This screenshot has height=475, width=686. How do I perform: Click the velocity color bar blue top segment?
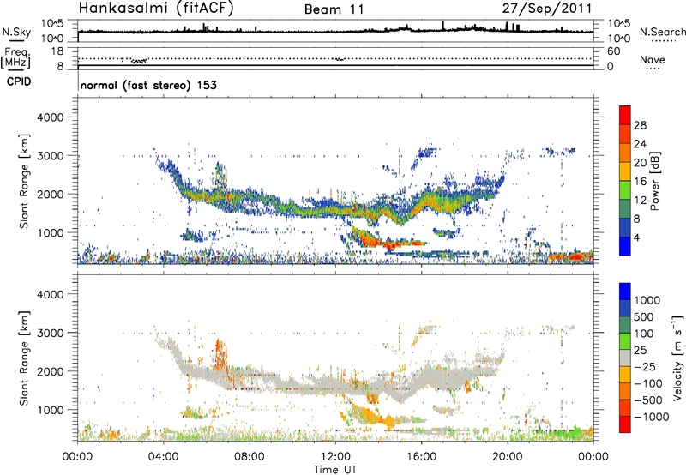(625, 292)
